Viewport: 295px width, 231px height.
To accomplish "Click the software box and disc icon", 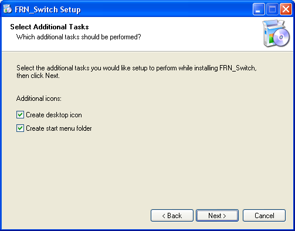I will pos(276,33).
